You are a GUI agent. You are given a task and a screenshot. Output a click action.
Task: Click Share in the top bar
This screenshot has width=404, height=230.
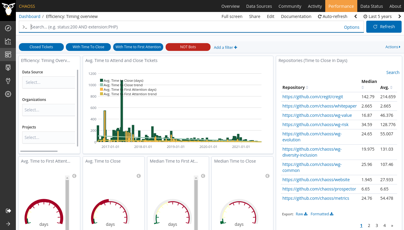click(255, 16)
